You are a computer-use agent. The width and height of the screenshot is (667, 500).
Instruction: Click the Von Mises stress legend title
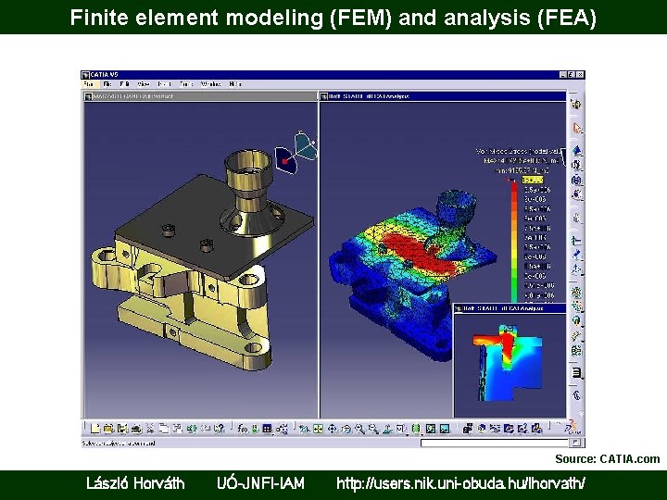coord(518,151)
